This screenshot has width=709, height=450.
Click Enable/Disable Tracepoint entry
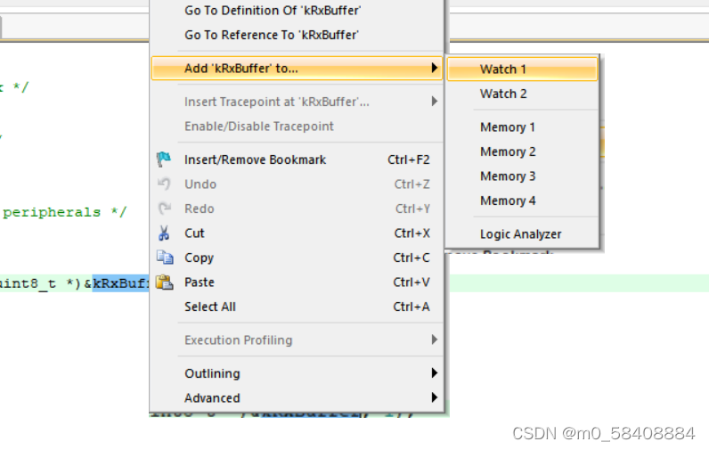pos(297,127)
